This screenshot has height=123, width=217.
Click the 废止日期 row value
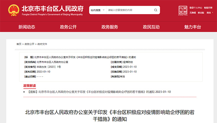click(40, 77)
